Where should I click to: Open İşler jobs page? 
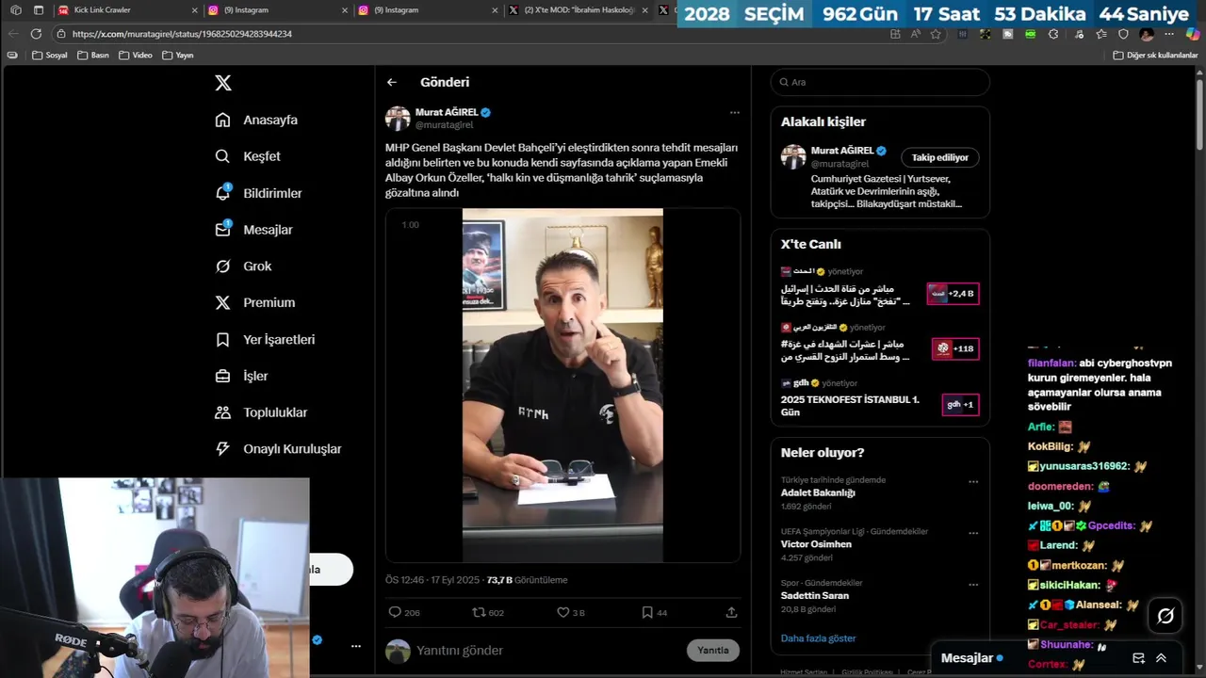(x=241, y=376)
